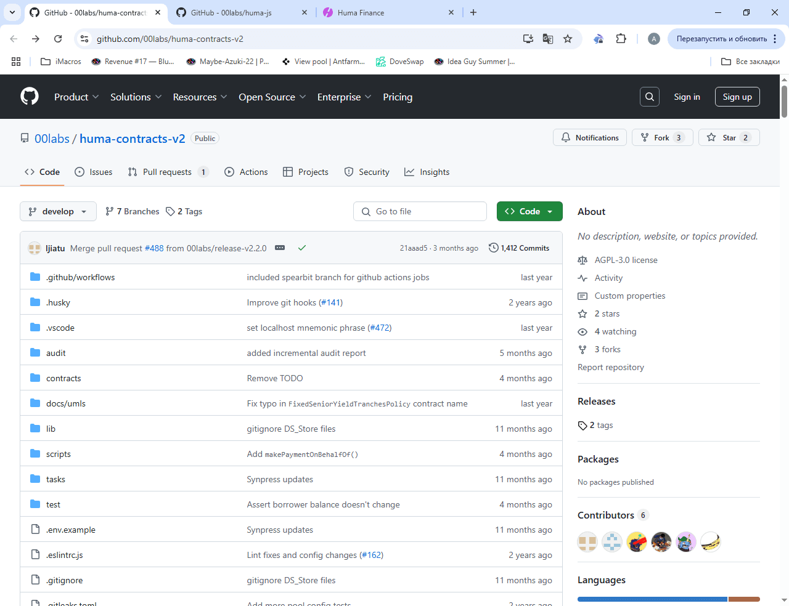This screenshot has width=789, height=606.
Task: Install app icon in address bar
Action: point(528,39)
